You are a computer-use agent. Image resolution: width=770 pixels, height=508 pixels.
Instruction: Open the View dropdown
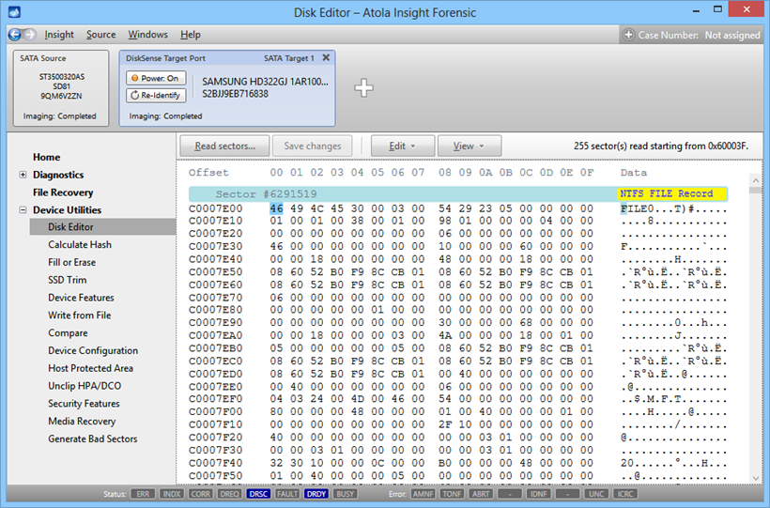[469, 146]
